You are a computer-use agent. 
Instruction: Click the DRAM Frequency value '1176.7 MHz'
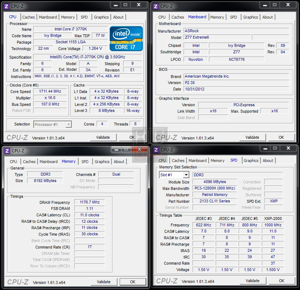pos(90,202)
